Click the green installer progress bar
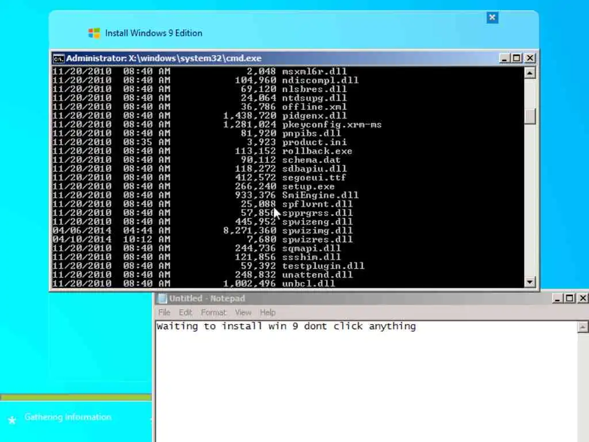Image resolution: width=589 pixels, height=442 pixels. point(76,397)
